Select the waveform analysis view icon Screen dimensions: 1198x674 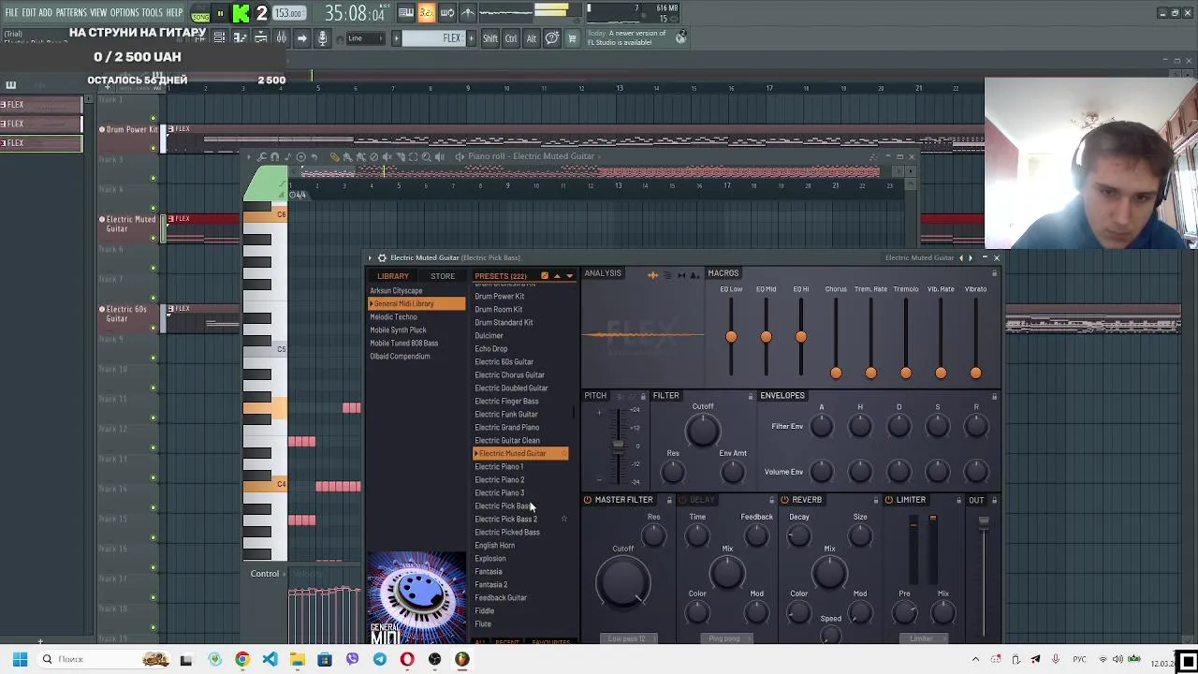[x=653, y=274]
